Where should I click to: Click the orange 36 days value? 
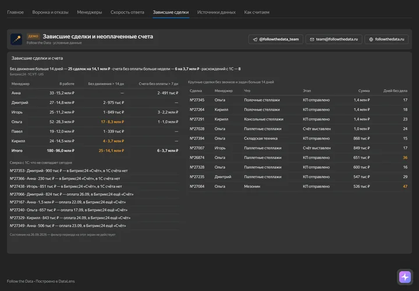click(x=405, y=158)
